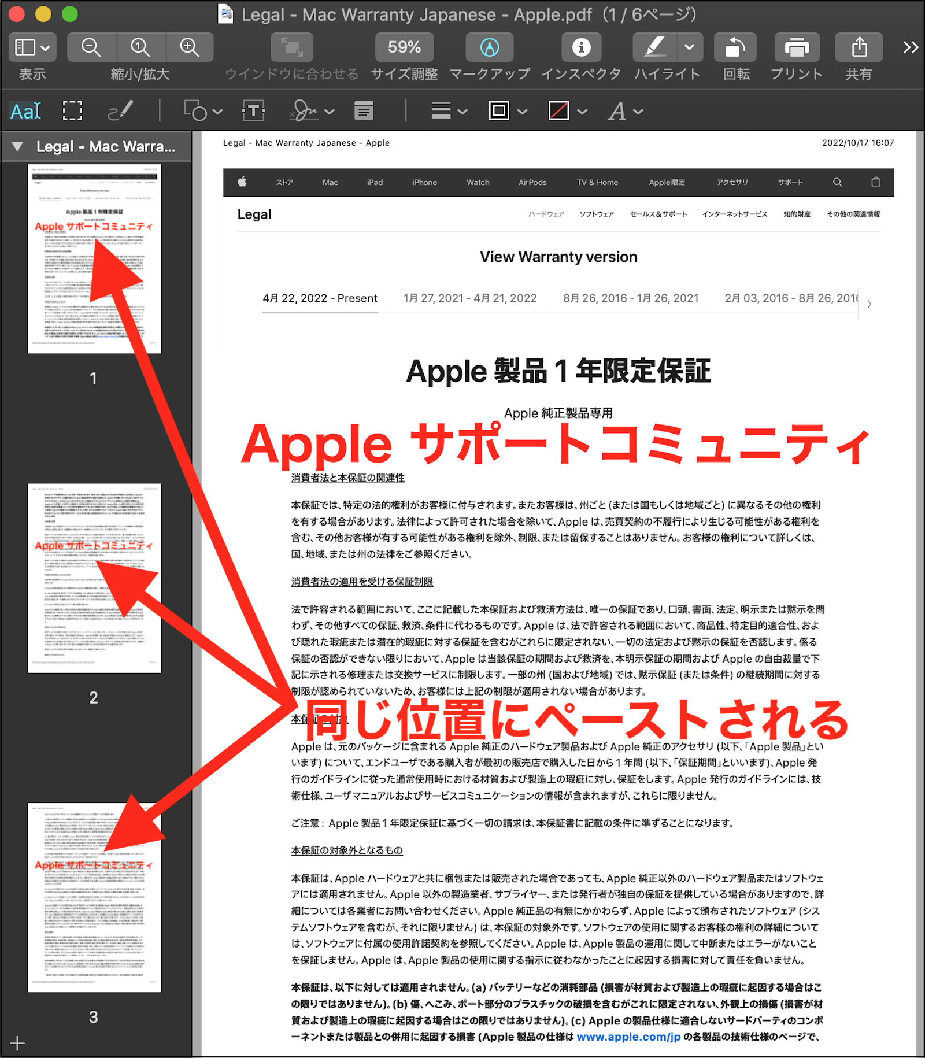
Task: Open the Shapes tool dropdown
Action: (x=203, y=110)
